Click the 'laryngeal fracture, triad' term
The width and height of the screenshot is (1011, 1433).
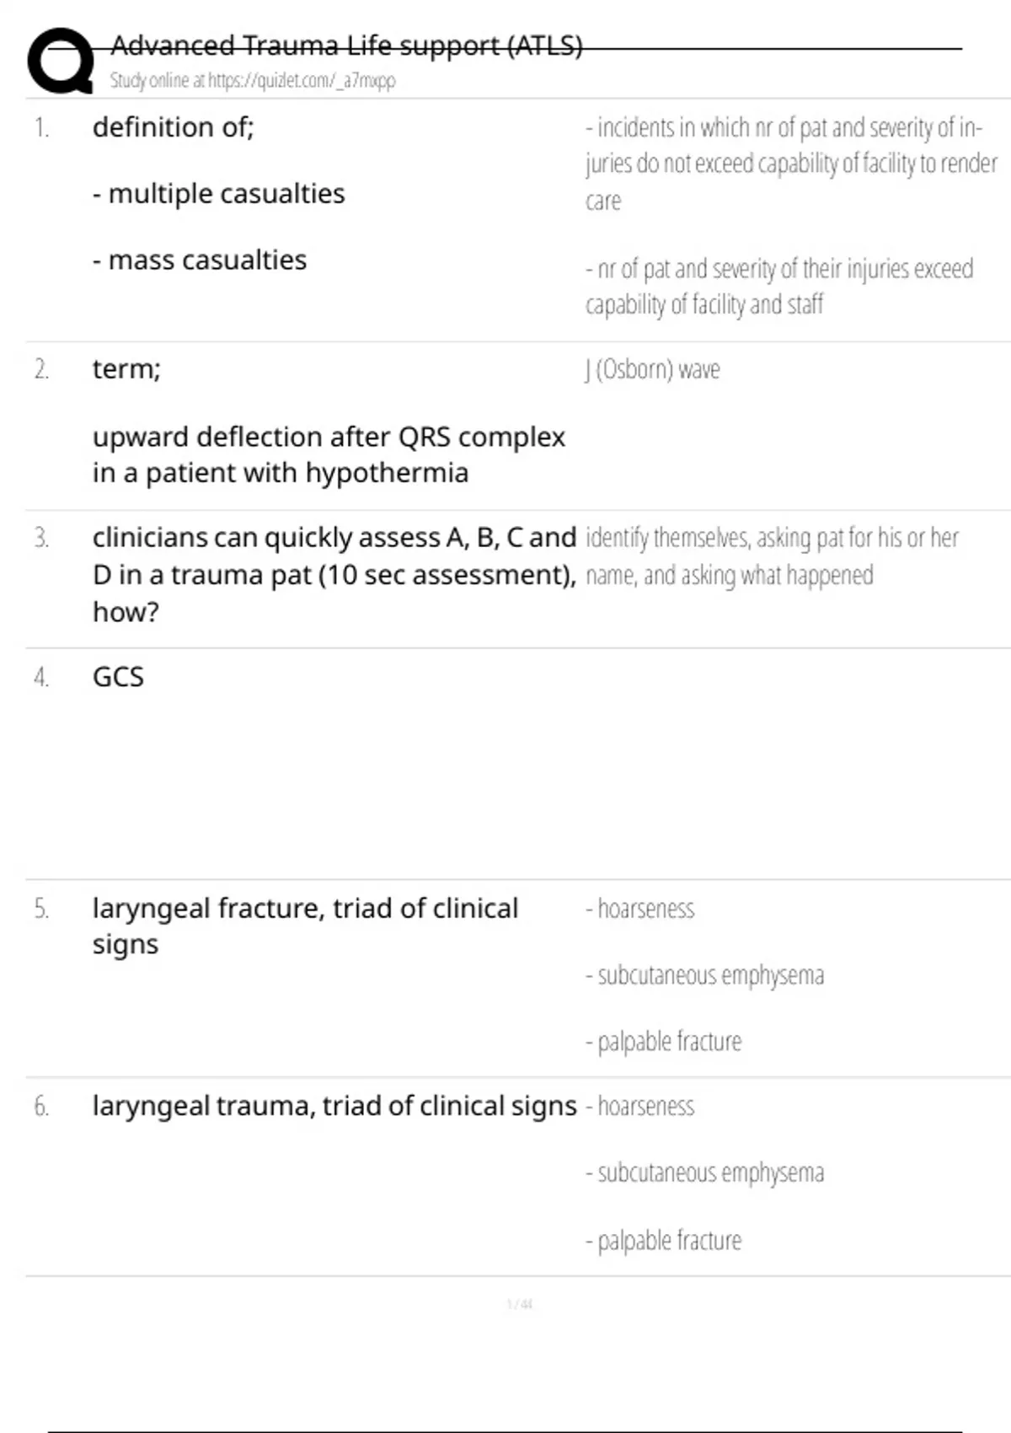tap(305, 909)
